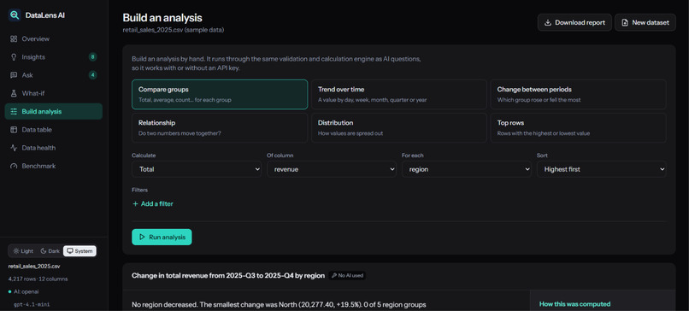Click the New dataset button
The width and height of the screenshot is (689, 311).
(645, 22)
